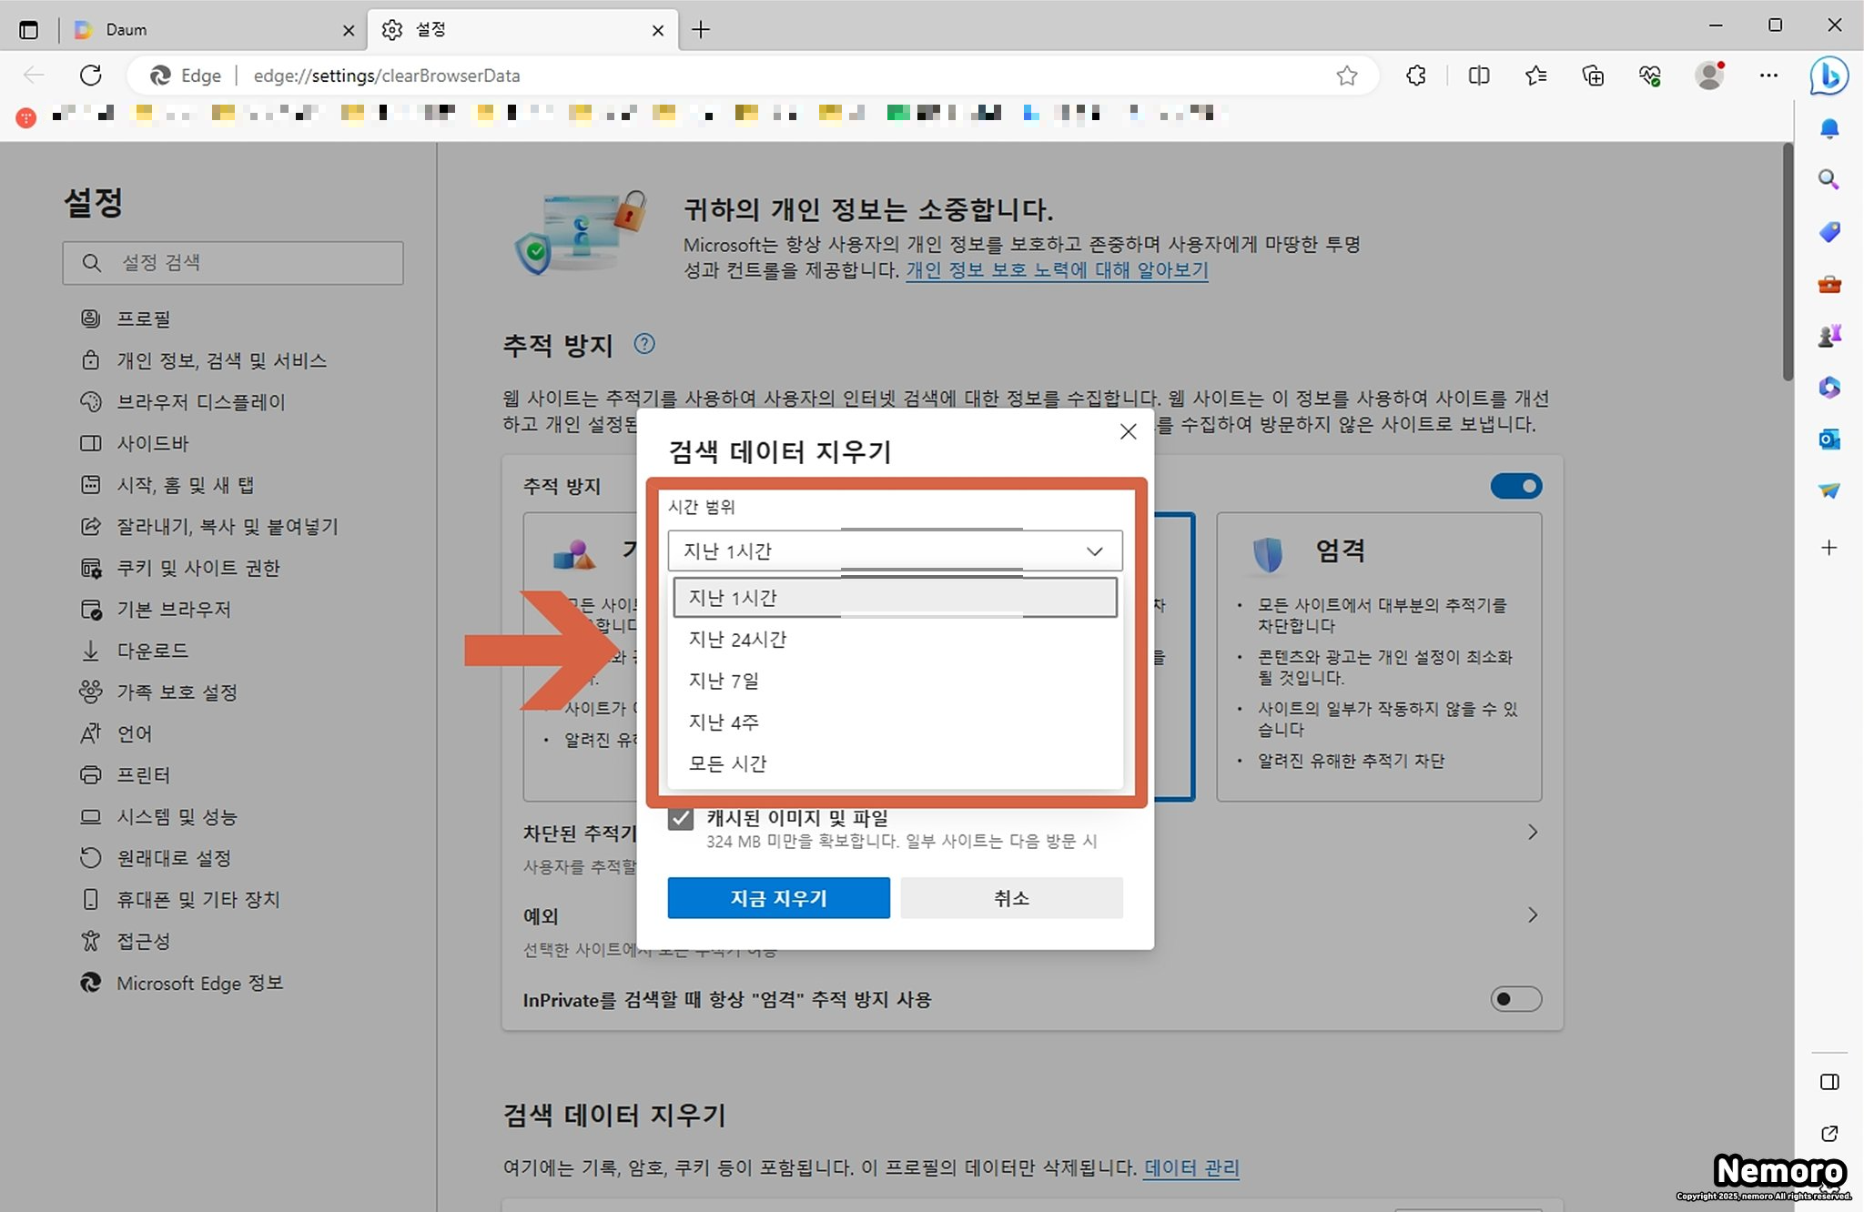Viewport: 1864px width, 1212px height.
Task: Click the Collections toolbar icon
Action: [x=1593, y=76]
